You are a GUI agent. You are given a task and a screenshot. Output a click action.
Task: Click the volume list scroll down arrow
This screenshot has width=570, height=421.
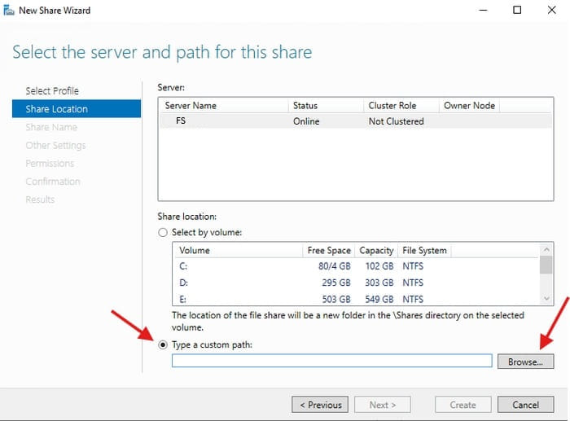pos(546,299)
